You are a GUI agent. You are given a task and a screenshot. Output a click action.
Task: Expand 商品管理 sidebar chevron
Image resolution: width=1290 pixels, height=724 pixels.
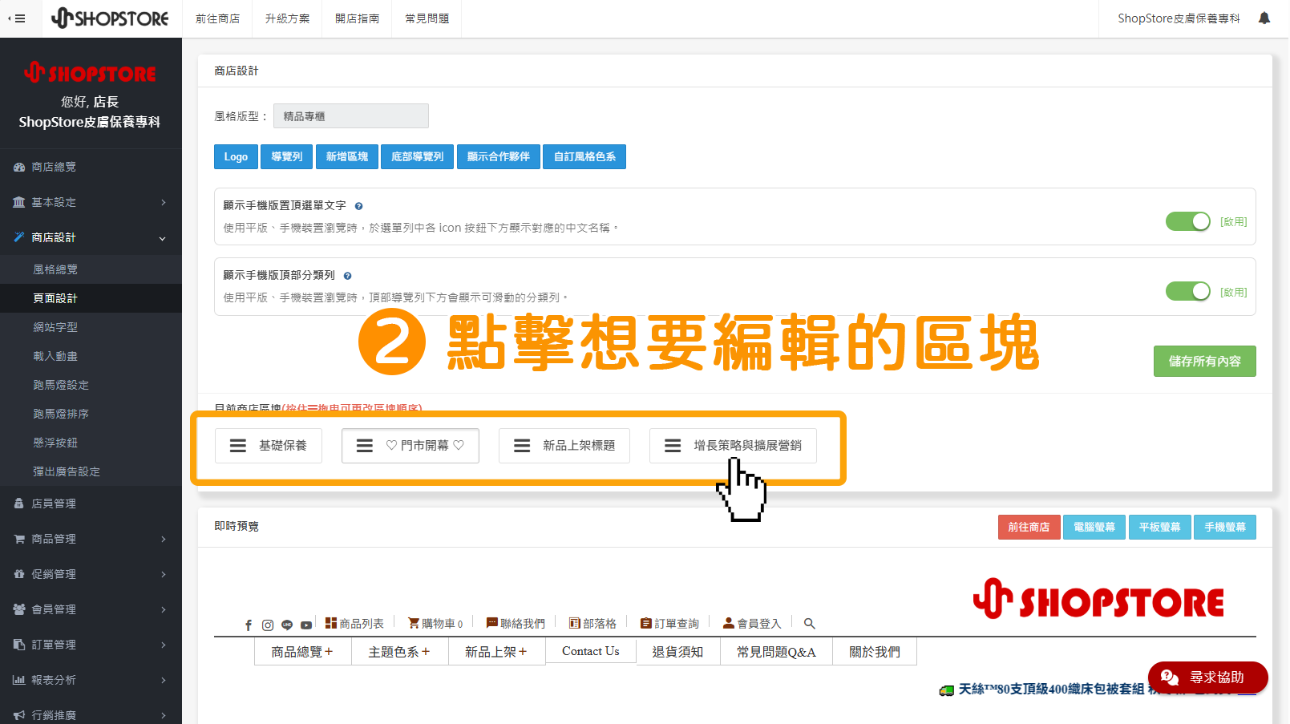coord(163,539)
